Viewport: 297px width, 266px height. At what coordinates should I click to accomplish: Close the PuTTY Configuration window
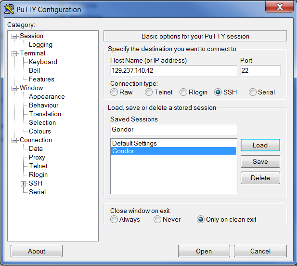click(x=279, y=8)
